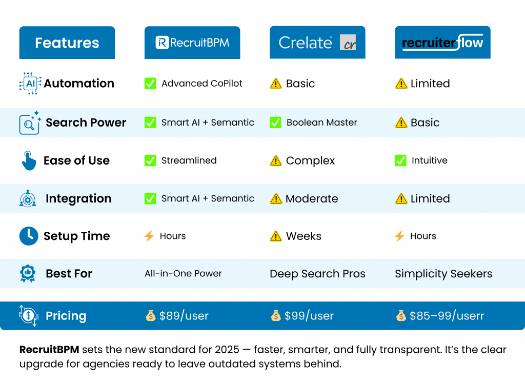Click the thumbs-up badge Best For icon
The width and height of the screenshot is (525, 383).
click(28, 274)
